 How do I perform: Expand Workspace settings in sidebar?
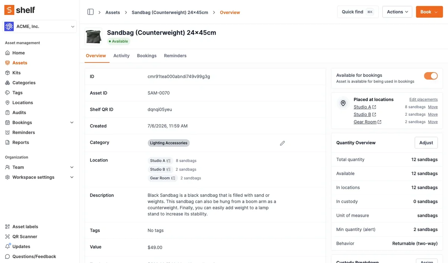pyautogui.click(x=72, y=177)
